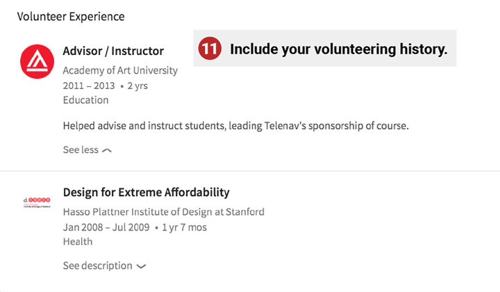500x292 pixels.
Task: Open Hasso Plattner Institute of Design link
Action: click(x=164, y=212)
